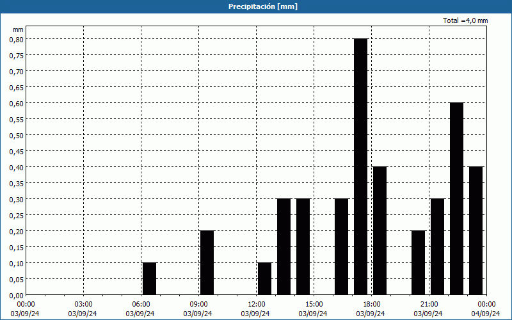Click the 0,45 y-axis value

17,151
